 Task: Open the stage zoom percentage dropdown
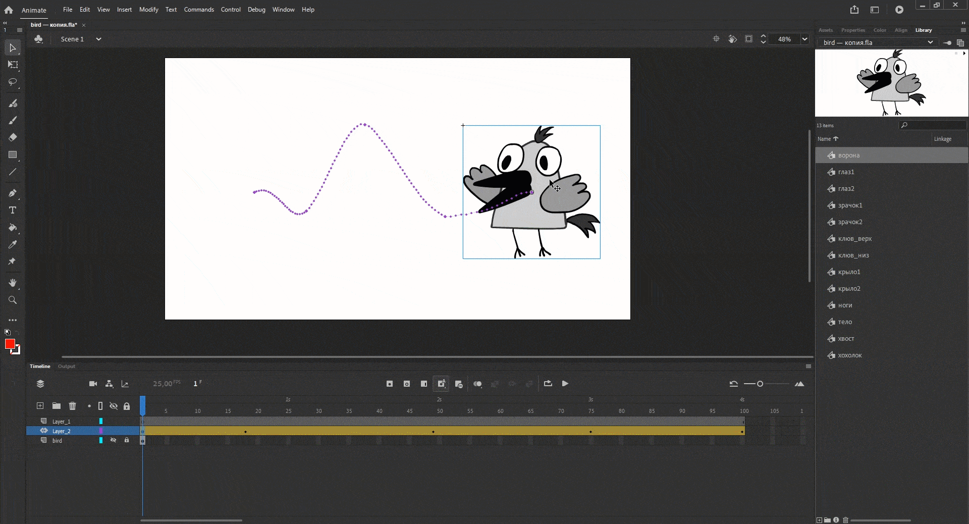(804, 39)
